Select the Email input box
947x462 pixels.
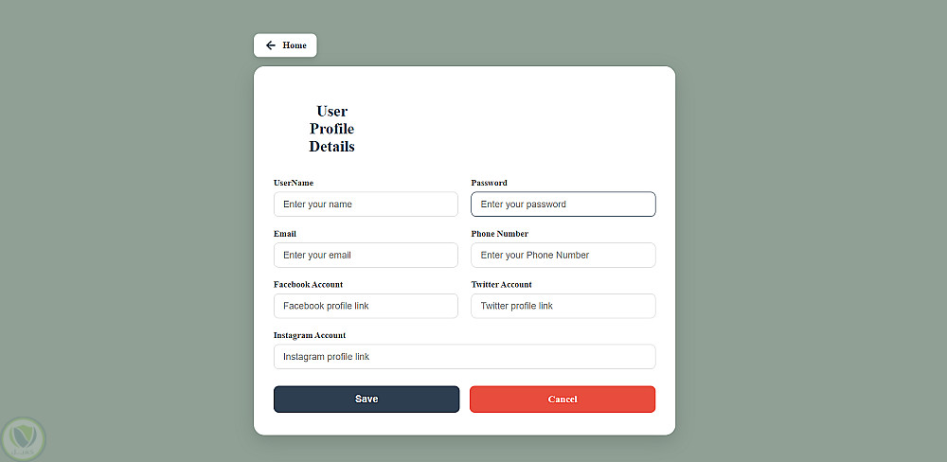point(366,255)
